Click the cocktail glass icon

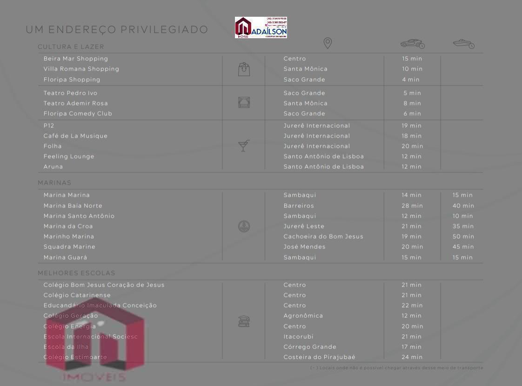(x=244, y=146)
